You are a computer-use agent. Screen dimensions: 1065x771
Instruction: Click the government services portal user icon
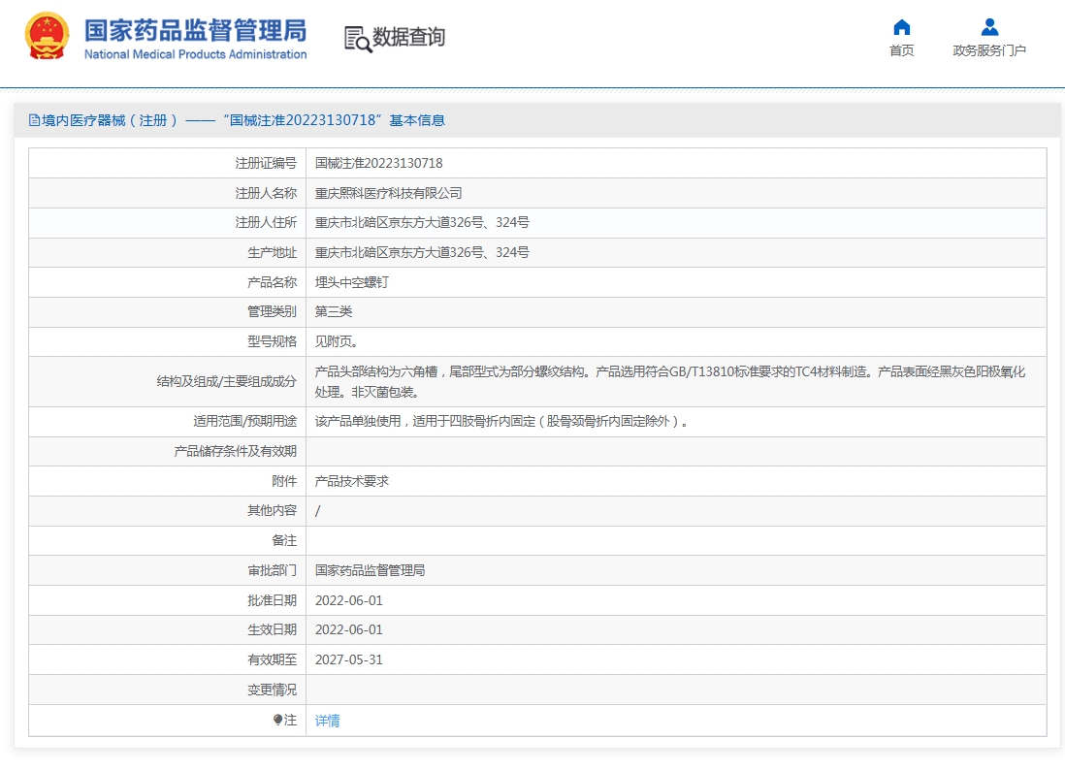pos(989,27)
